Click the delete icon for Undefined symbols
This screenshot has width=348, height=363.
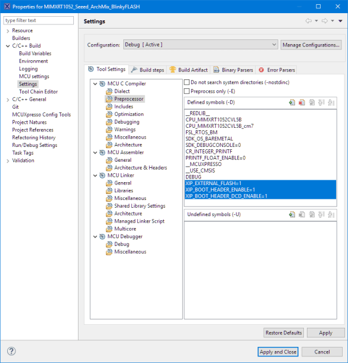click(x=302, y=214)
